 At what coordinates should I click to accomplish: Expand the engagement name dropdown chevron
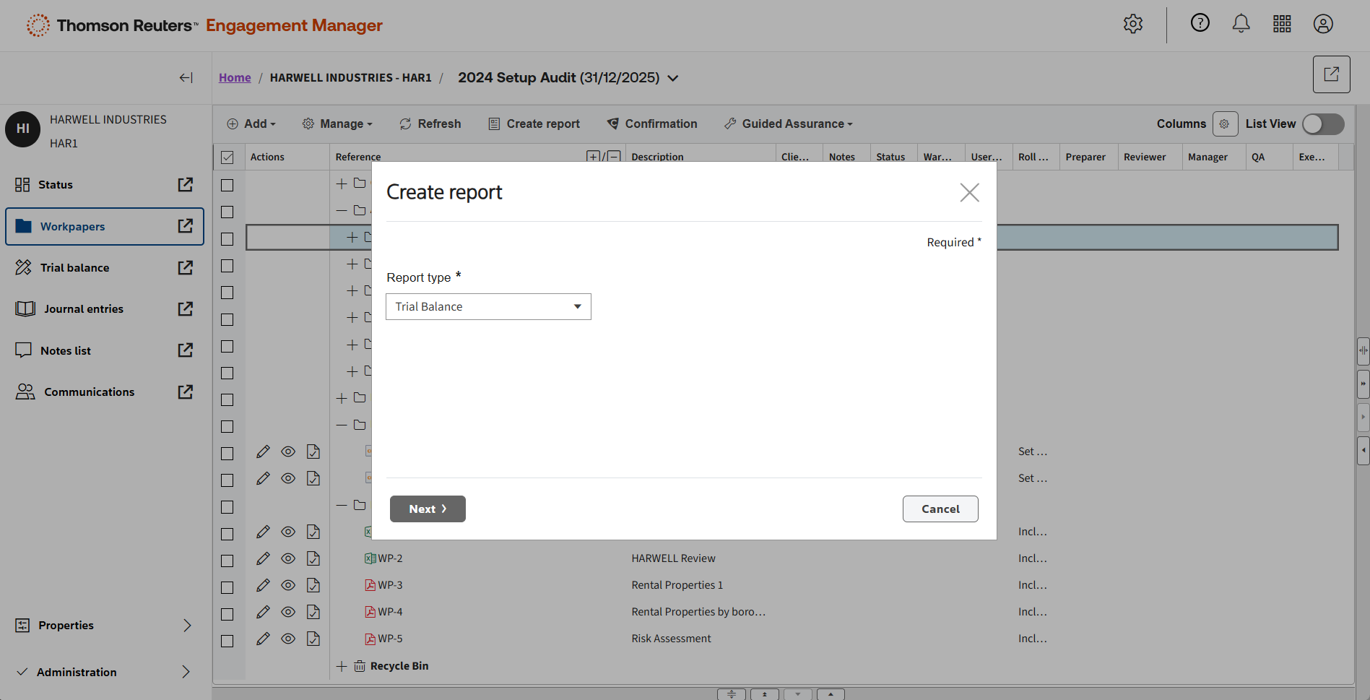[673, 78]
